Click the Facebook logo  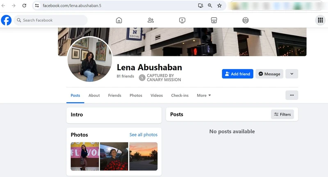[x=6, y=20]
